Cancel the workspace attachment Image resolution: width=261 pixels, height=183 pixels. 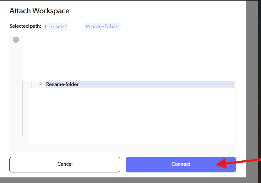pyautogui.click(x=65, y=164)
